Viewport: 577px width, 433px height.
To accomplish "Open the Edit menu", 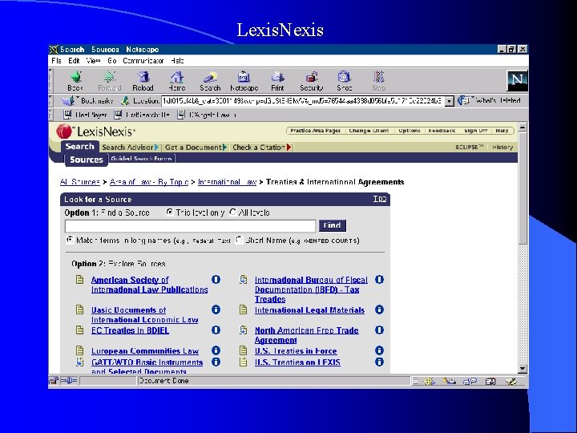I will click(x=74, y=61).
